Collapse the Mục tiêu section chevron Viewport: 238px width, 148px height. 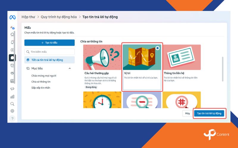tap(70, 68)
